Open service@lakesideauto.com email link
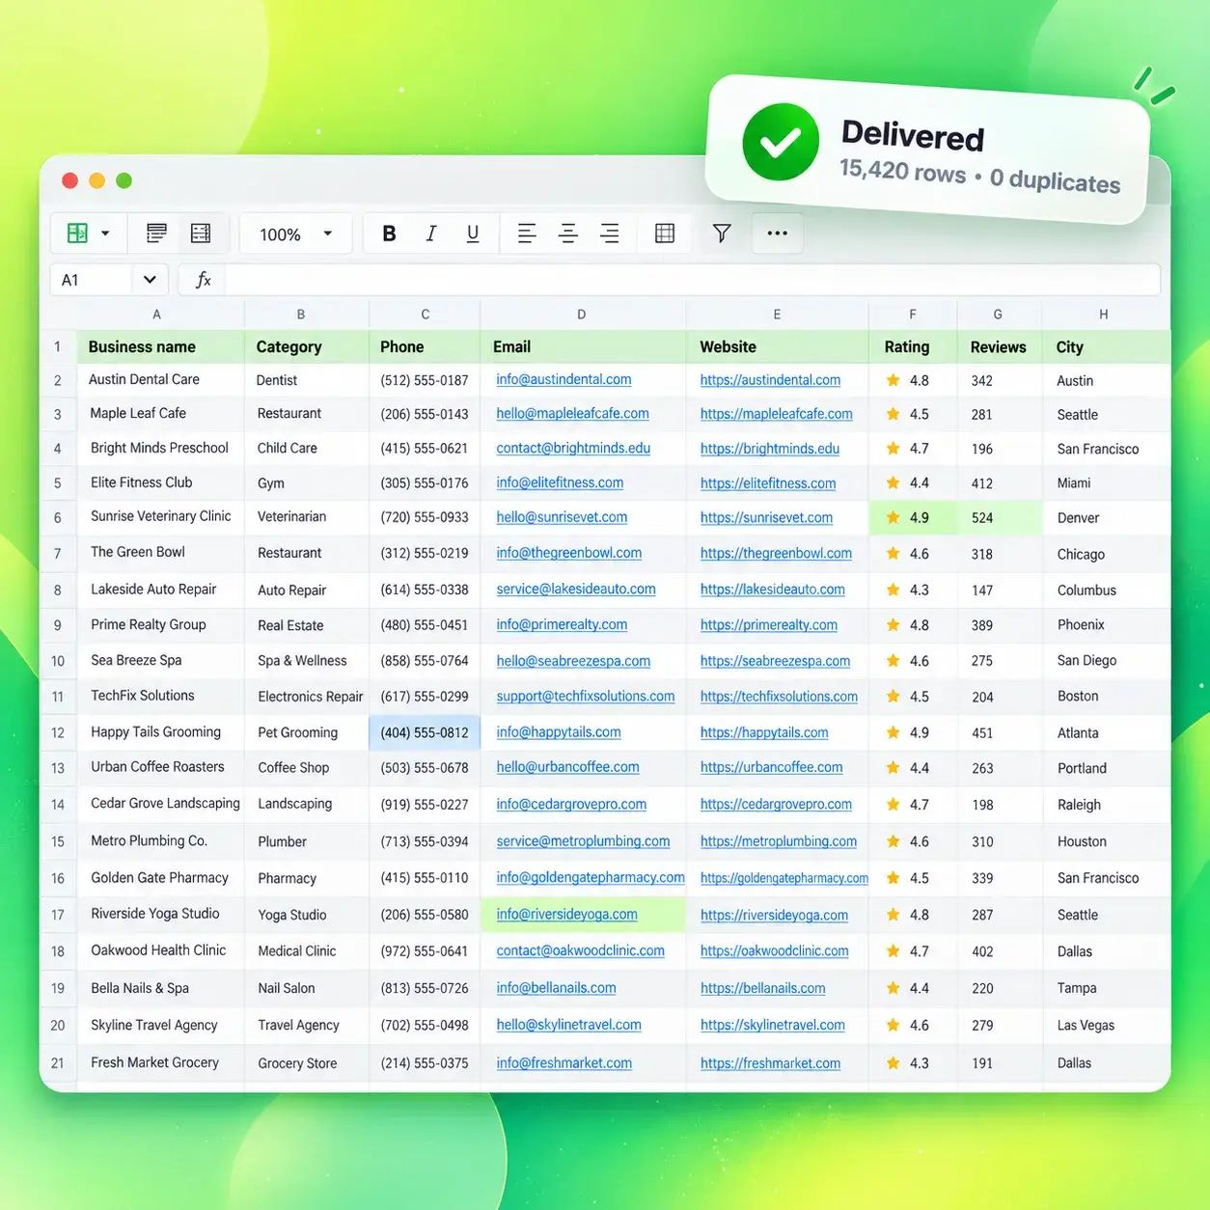The image size is (1210, 1210). pyautogui.click(x=576, y=590)
